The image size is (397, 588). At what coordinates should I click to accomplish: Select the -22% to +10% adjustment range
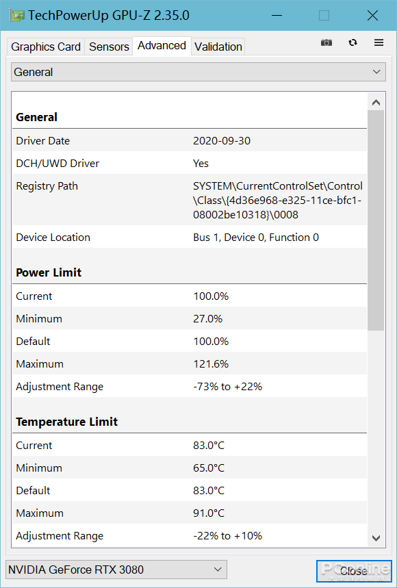[227, 536]
